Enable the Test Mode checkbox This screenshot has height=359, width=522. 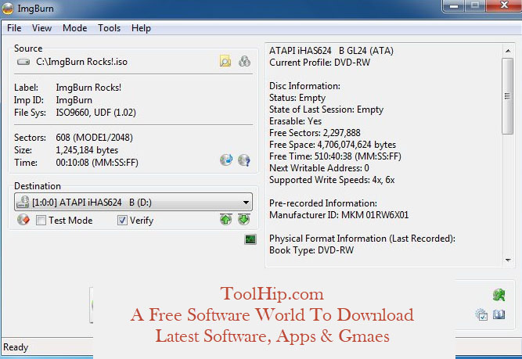(x=41, y=221)
